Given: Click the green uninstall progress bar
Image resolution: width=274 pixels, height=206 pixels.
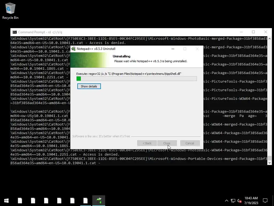Looking at the screenshot, I should (x=137, y=79).
